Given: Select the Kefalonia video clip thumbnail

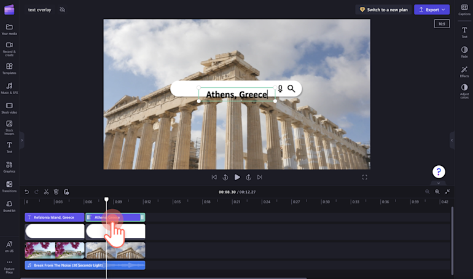Looking at the screenshot, I should click(x=55, y=250).
